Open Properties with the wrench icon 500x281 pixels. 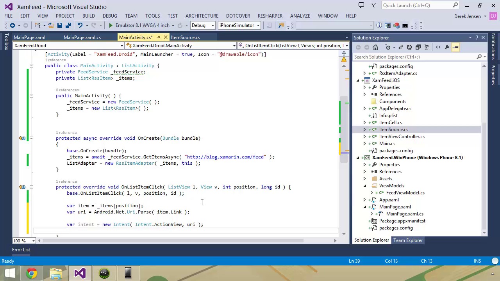tap(447, 47)
